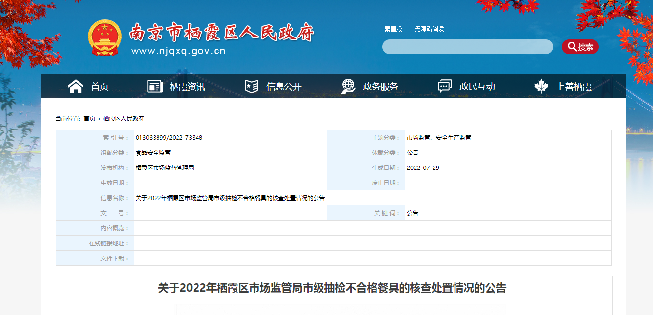Click the 南京市栖霞区人民政府 site title
The width and height of the screenshot is (653, 315).
point(221,32)
